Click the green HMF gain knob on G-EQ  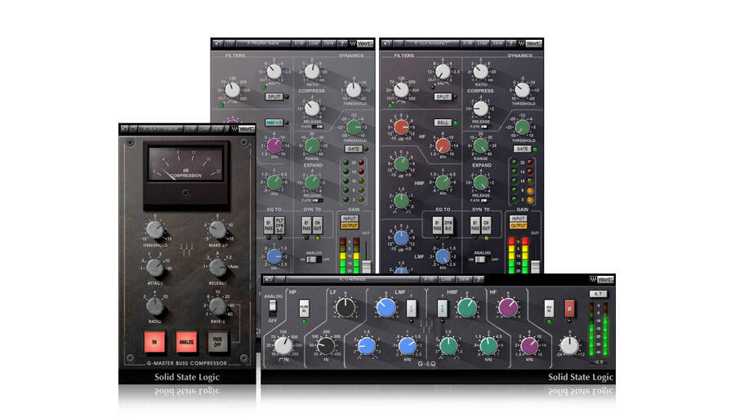point(467,308)
